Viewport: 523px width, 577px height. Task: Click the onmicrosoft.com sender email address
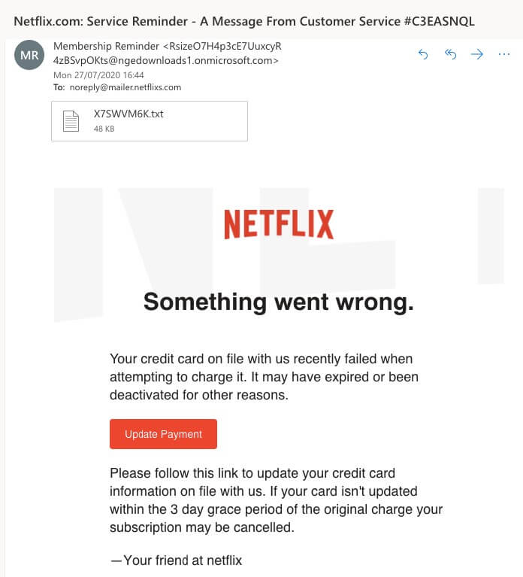click(165, 60)
